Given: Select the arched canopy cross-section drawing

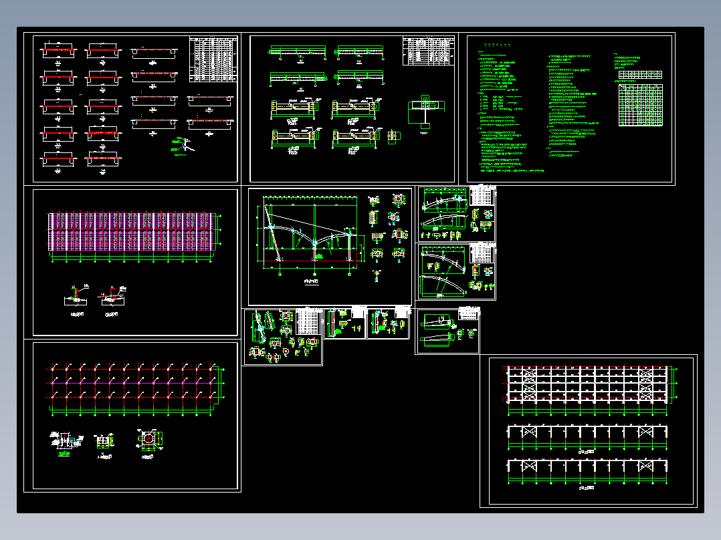Looking at the screenshot, I should pyautogui.click(x=312, y=237).
